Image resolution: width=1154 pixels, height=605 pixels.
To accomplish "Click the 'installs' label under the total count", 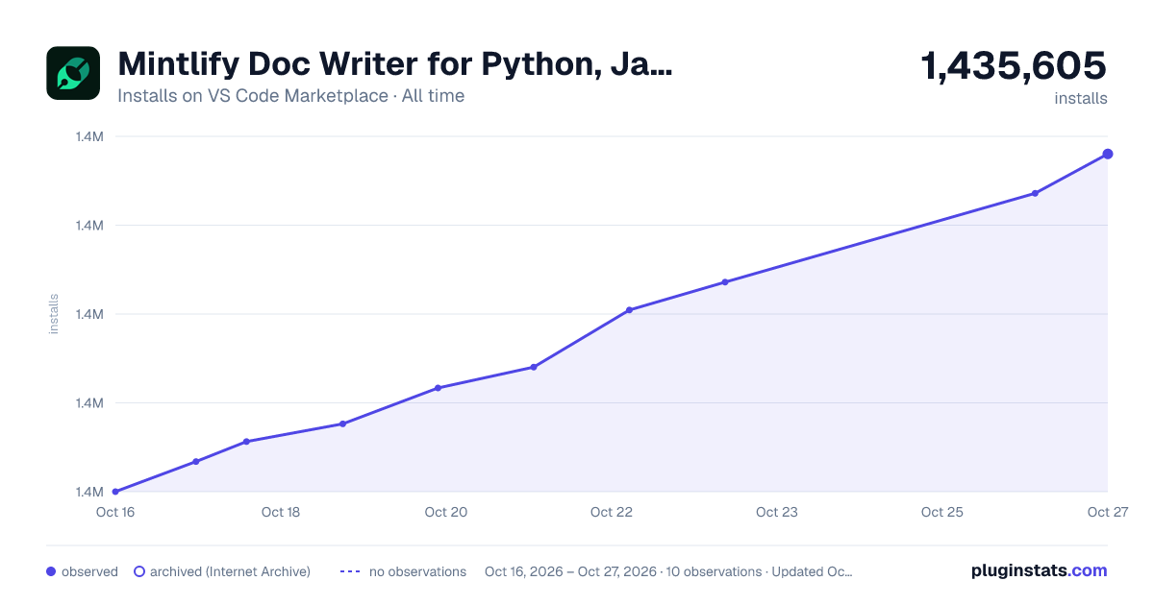I will [1081, 98].
